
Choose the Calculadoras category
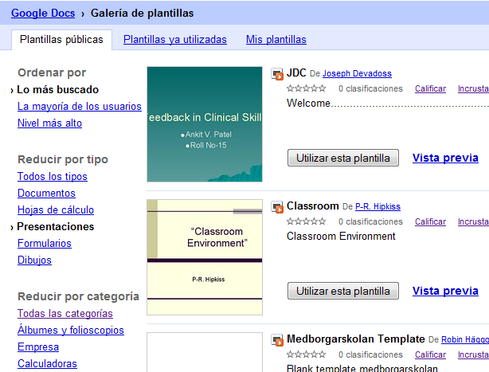(x=47, y=364)
